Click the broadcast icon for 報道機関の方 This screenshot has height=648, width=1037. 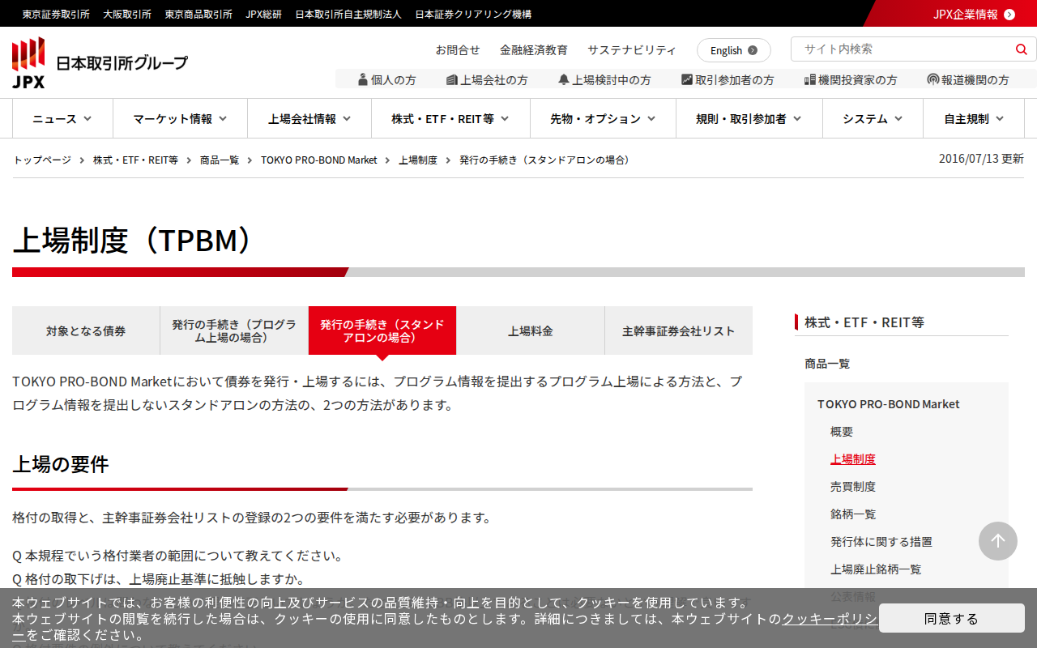tap(933, 79)
